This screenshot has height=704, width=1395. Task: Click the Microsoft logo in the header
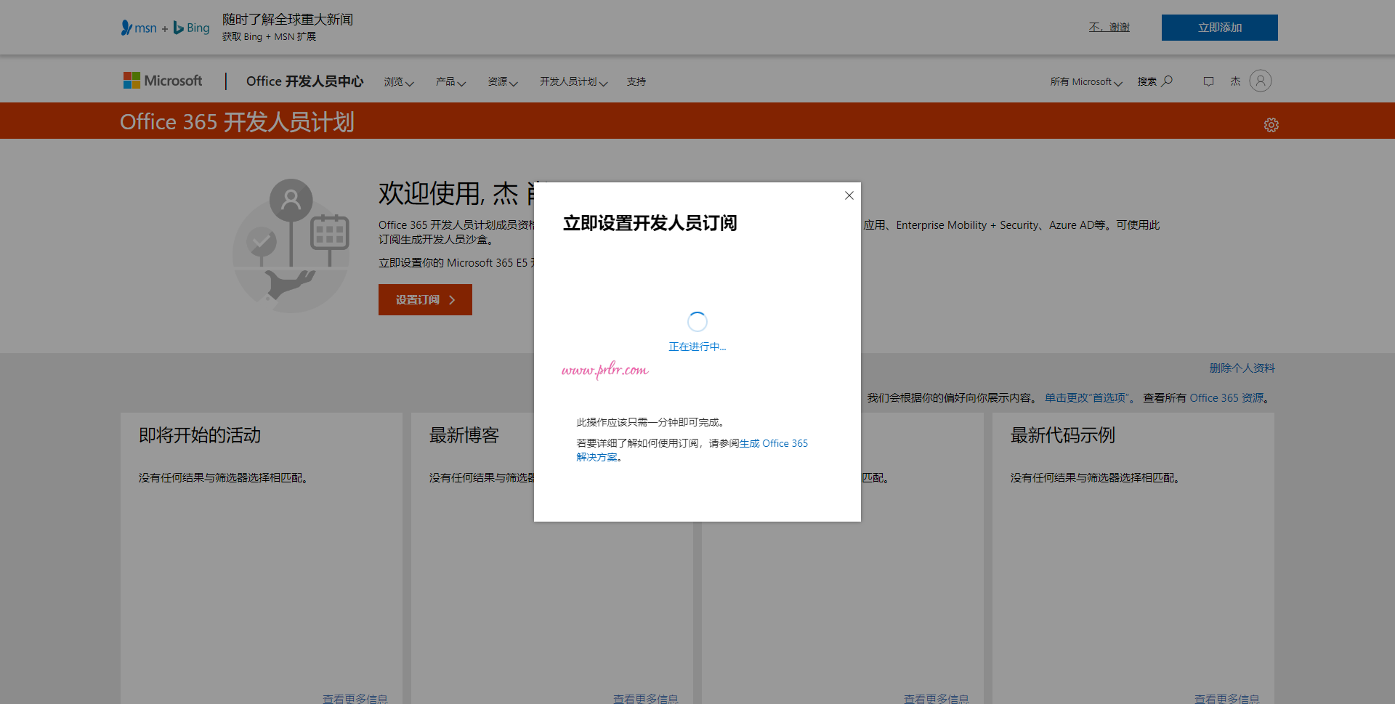click(x=162, y=80)
